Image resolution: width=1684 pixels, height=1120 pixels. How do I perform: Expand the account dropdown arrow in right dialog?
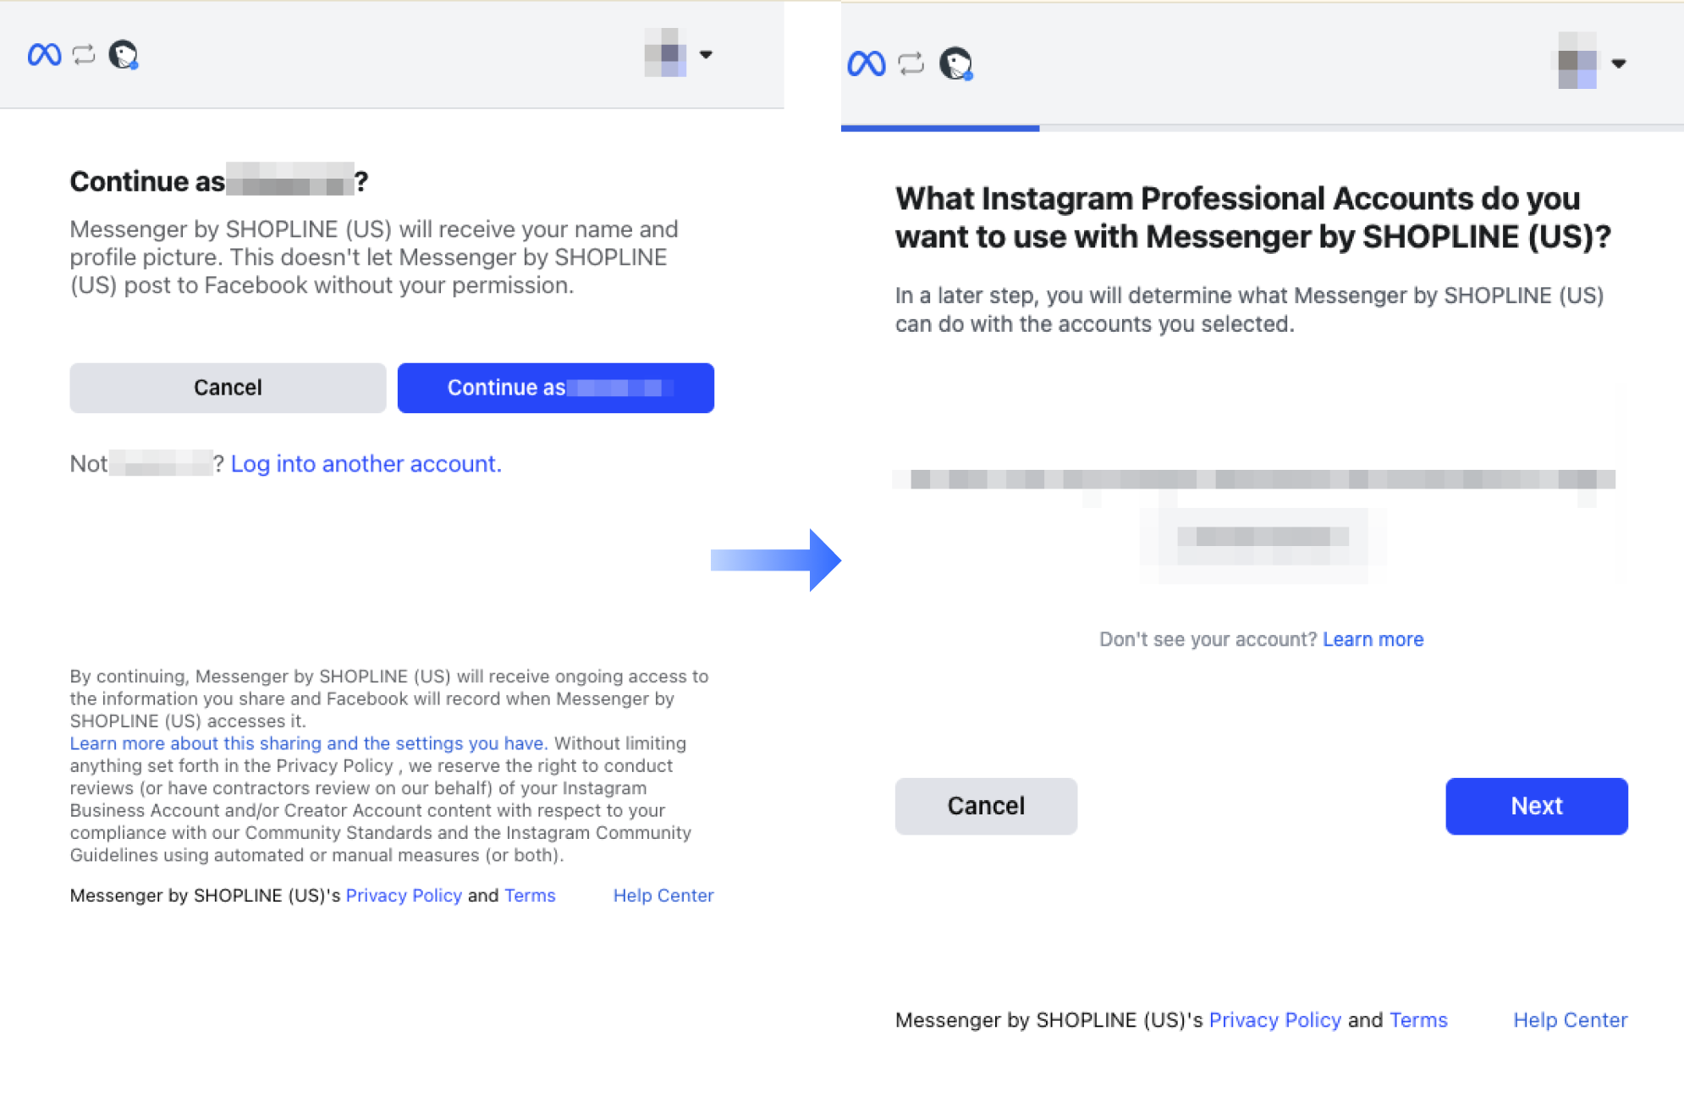click(x=1618, y=63)
